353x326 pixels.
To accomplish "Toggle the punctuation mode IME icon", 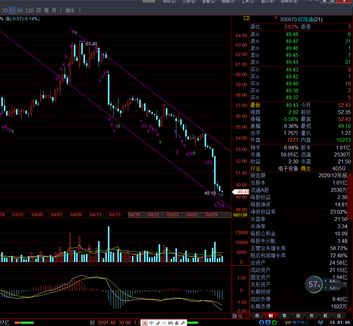I will (164, 323).
